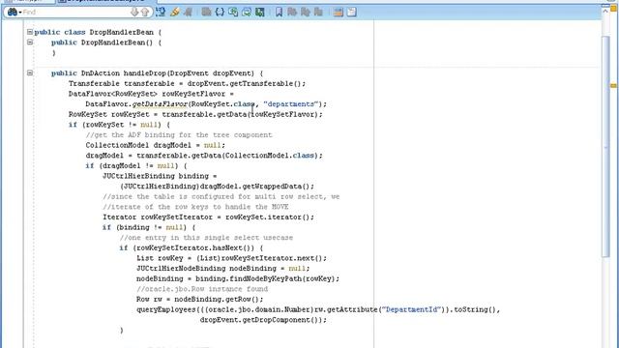Screen dimensions: 619x348
Task: Click the greyed icon after the highlighter
Action: pyautogui.click(x=188, y=13)
